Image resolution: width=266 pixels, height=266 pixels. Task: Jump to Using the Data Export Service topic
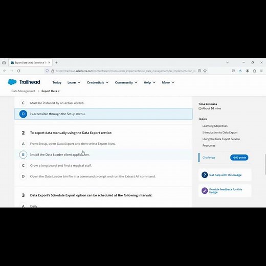click(221, 139)
